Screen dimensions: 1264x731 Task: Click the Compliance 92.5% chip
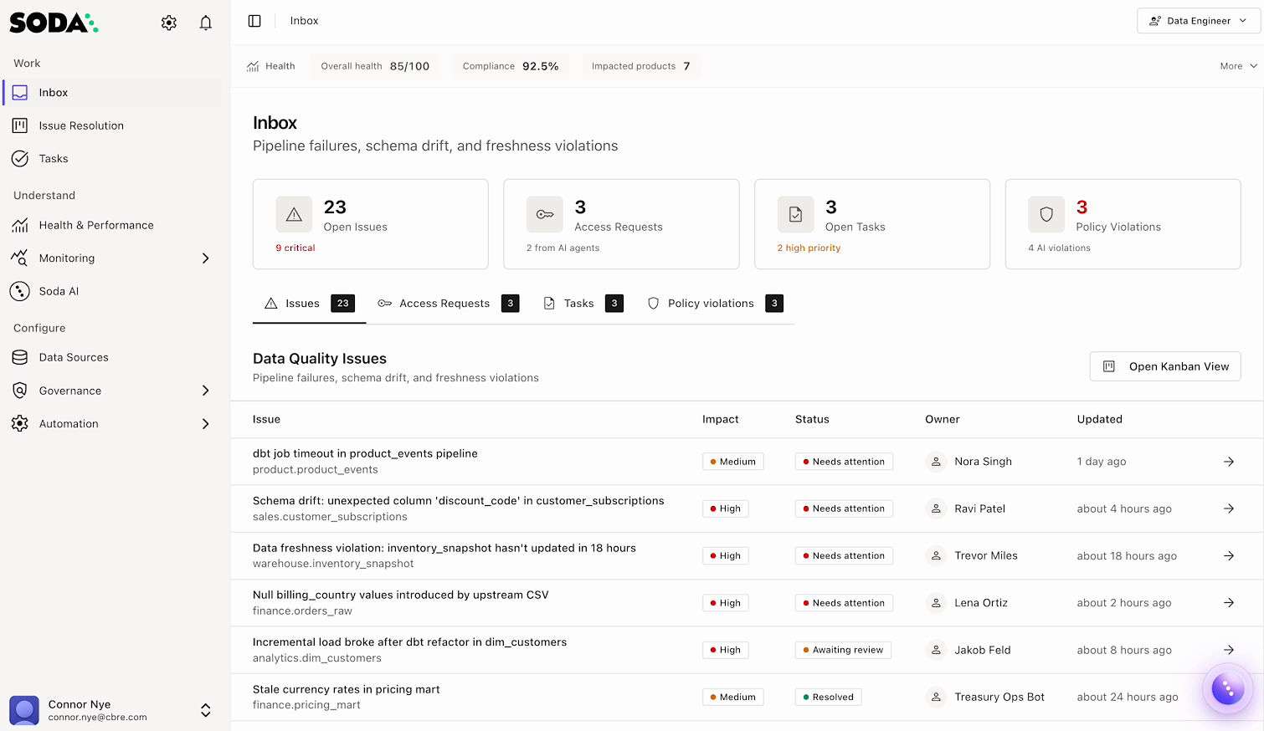(x=511, y=66)
